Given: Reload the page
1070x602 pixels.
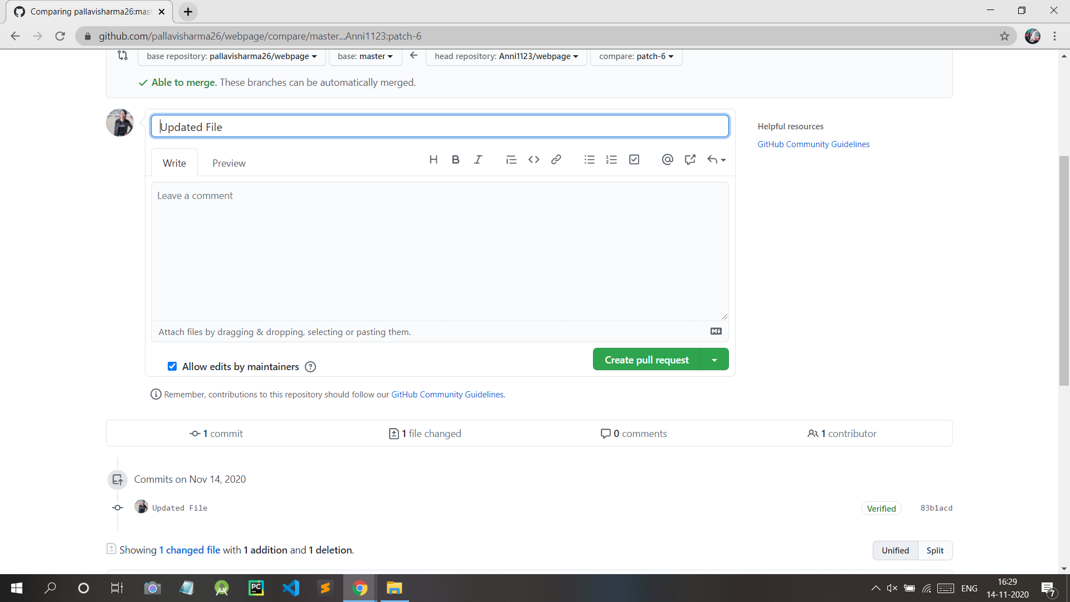Looking at the screenshot, I should click(60, 36).
